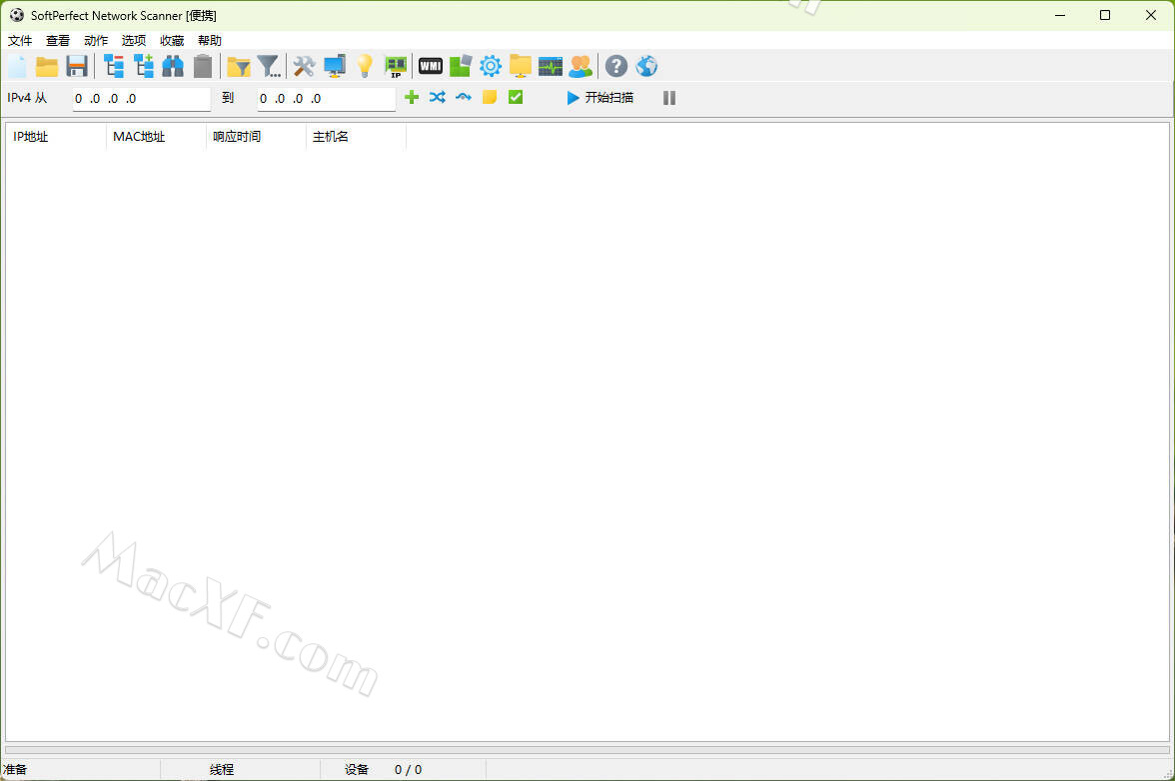Click the 准备 status text
This screenshot has width=1175, height=781.
(15, 770)
